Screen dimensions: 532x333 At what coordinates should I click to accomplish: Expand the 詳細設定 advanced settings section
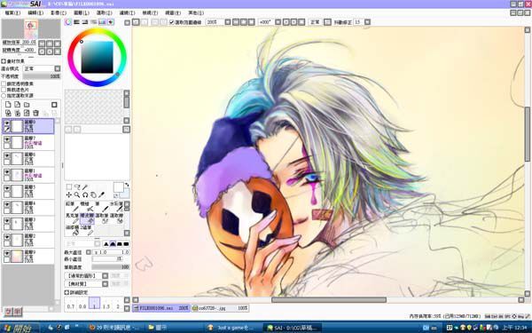pos(66,292)
